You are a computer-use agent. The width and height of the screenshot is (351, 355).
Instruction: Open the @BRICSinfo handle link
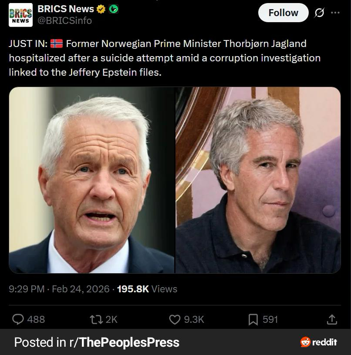(x=64, y=20)
